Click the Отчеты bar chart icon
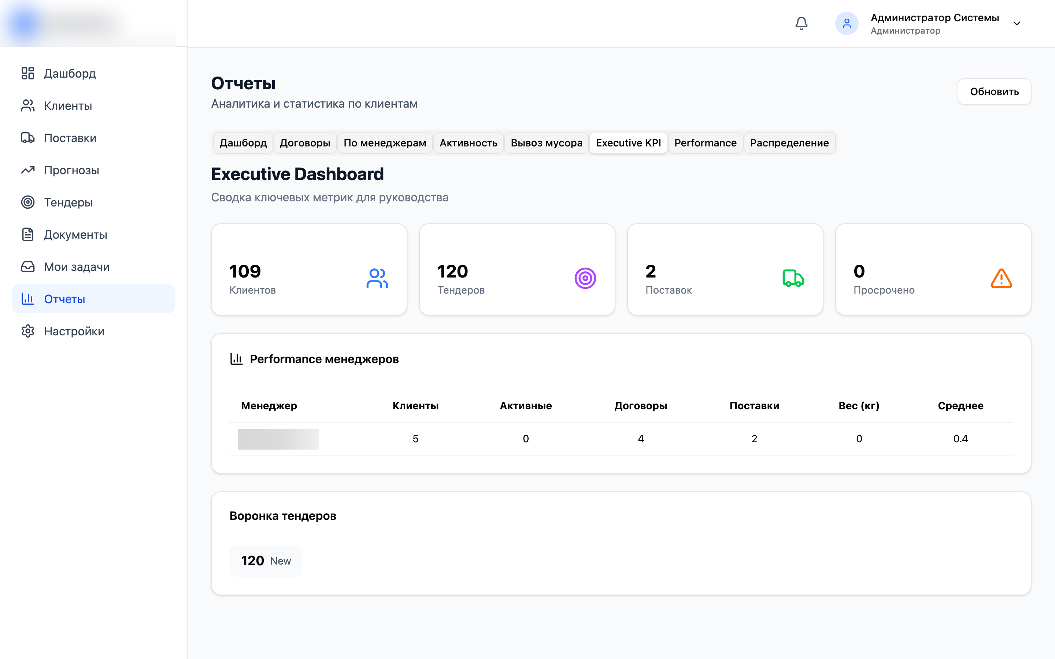This screenshot has width=1055, height=659. point(27,299)
